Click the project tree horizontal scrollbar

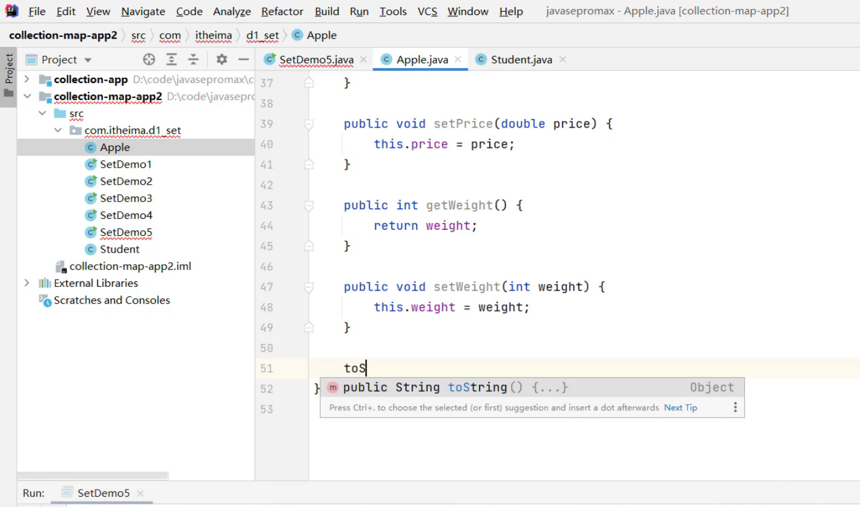[93, 475]
